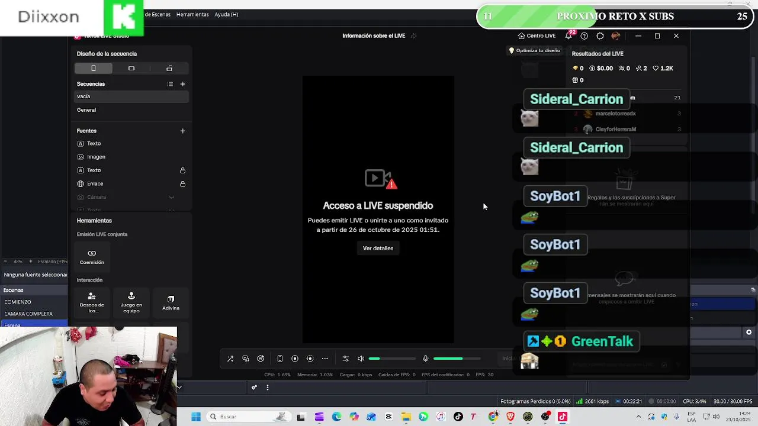Open OBS settings gear at right
The width and height of the screenshot is (758, 426).
(x=749, y=333)
